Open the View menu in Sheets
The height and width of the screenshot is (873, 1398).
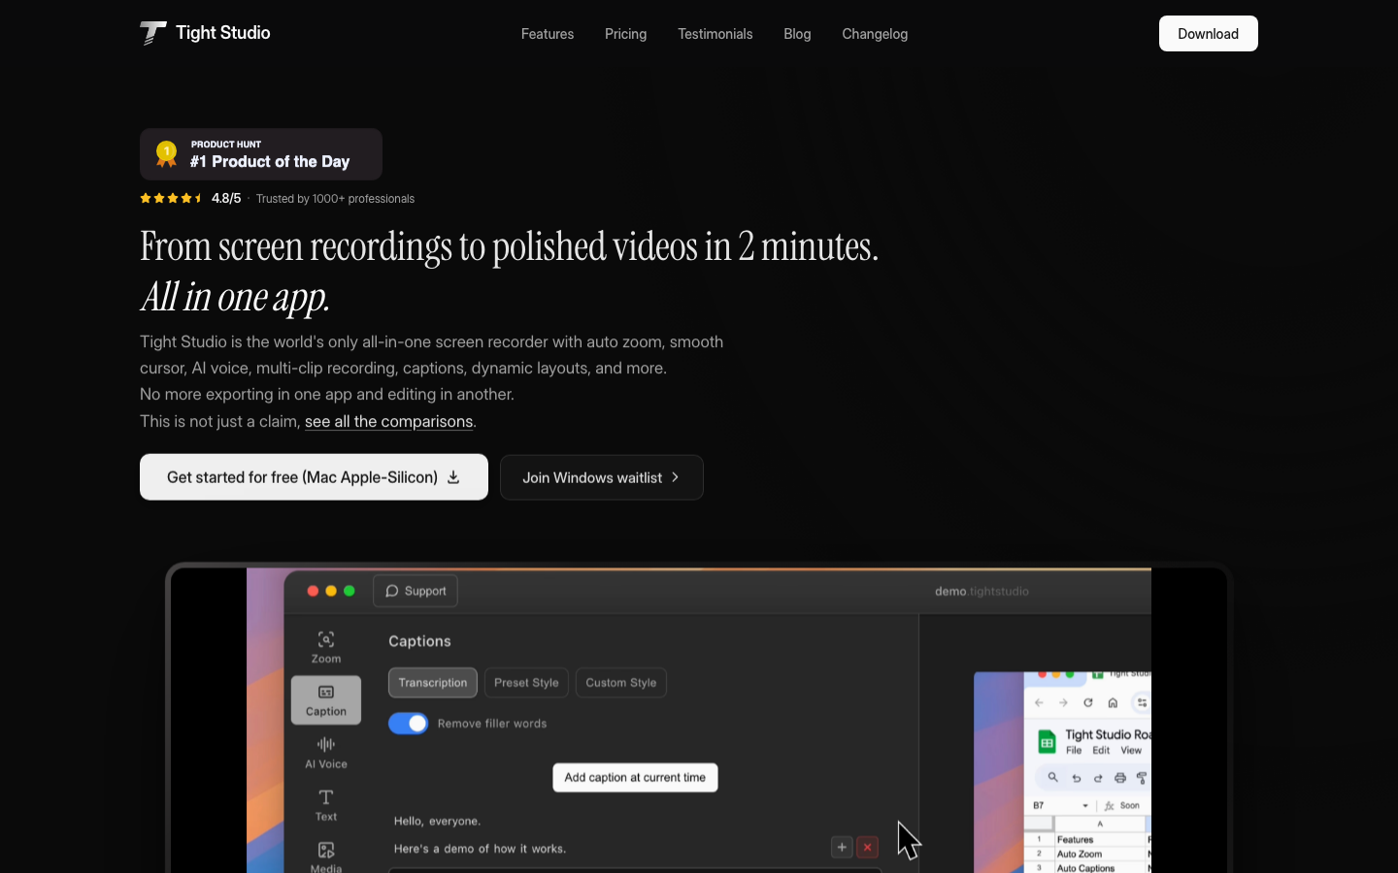tap(1131, 751)
